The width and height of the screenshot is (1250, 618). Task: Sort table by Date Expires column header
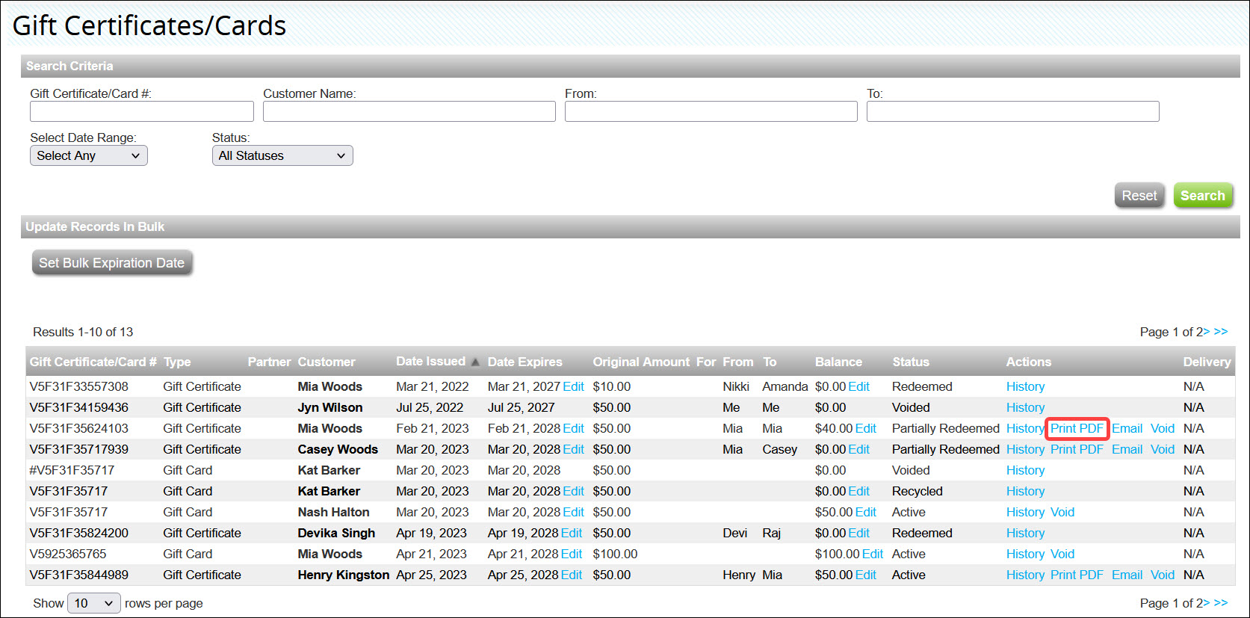(525, 362)
